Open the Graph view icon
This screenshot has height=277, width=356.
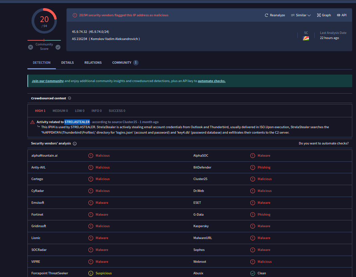pyautogui.click(x=319, y=15)
